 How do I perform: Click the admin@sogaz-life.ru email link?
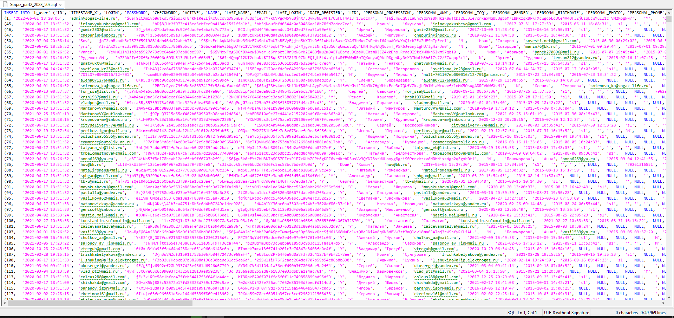click(93, 18)
